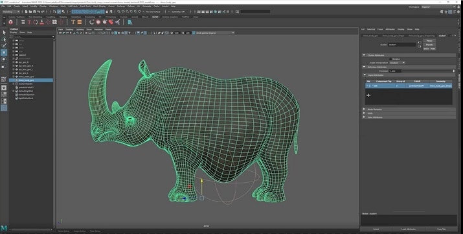Open the viewport Shading menu
Viewport: 463px width, 234px height.
69,30
